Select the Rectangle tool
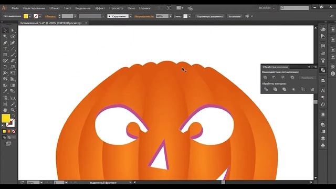336x189 pixels. click(5, 55)
